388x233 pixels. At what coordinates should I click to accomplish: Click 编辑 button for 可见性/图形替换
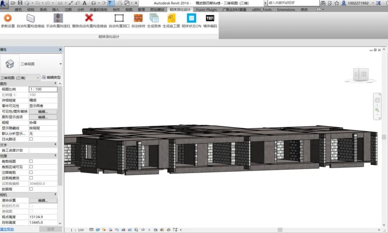pos(43,112)
